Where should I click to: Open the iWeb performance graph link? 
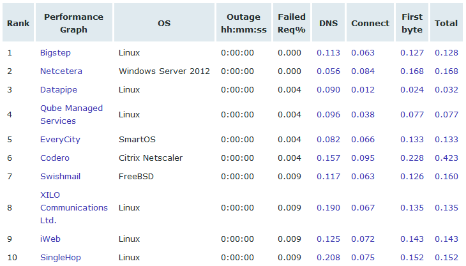50,239
